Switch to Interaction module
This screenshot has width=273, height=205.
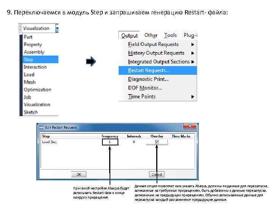[x=35, y=67]
